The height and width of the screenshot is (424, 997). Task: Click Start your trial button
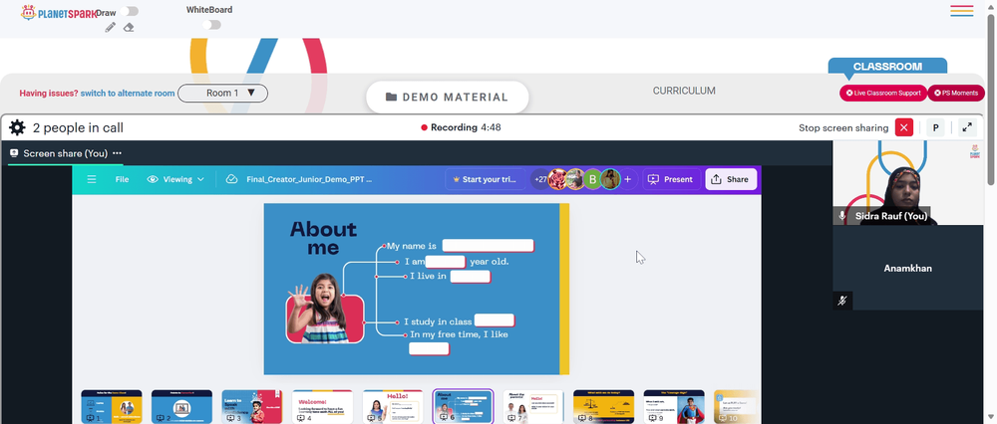[x=486, y=179]
